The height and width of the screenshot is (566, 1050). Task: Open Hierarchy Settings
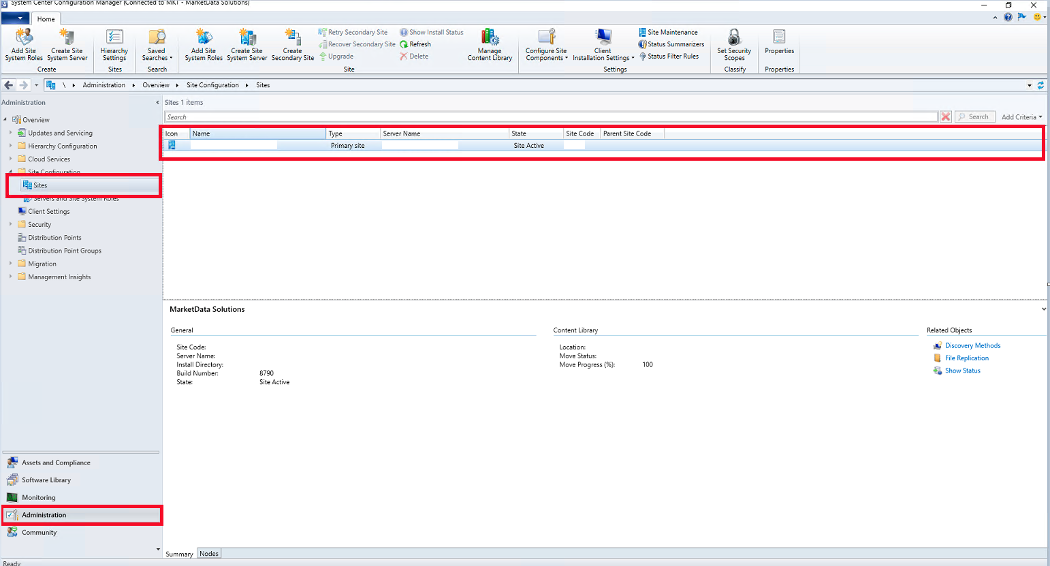(114, 44)
